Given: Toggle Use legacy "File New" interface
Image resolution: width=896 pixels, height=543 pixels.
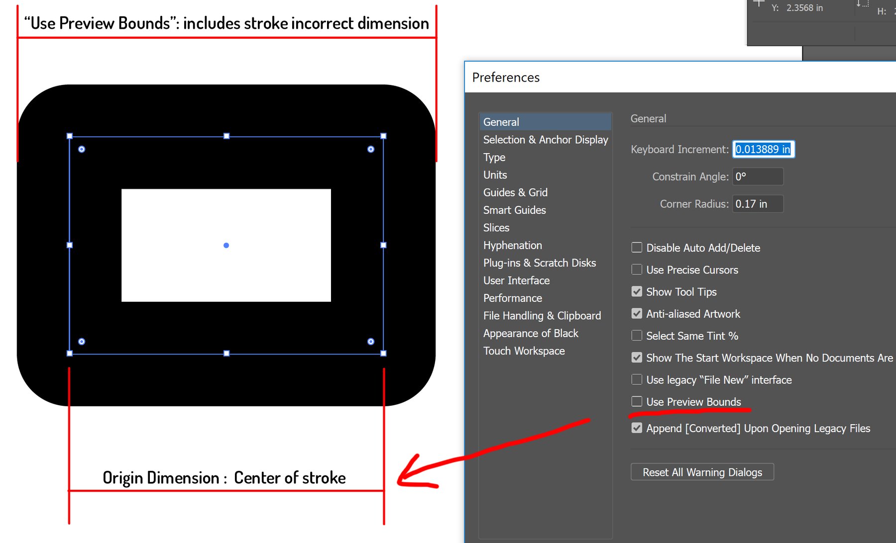Looking at the screenshot, I should point(637,379).
